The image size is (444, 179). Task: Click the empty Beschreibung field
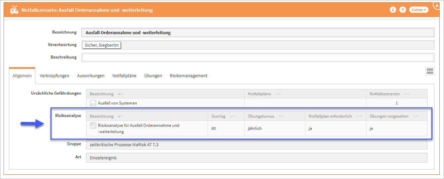pos(258,57)
